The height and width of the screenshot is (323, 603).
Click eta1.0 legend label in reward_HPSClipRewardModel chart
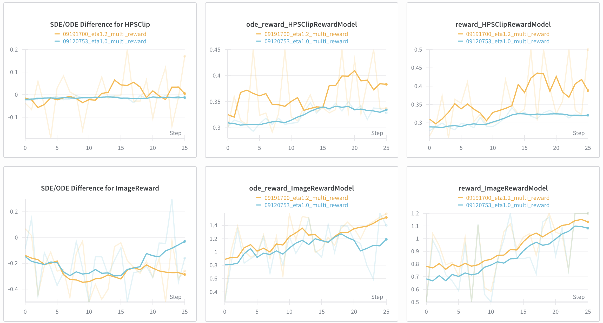click(x=508, y=41)
